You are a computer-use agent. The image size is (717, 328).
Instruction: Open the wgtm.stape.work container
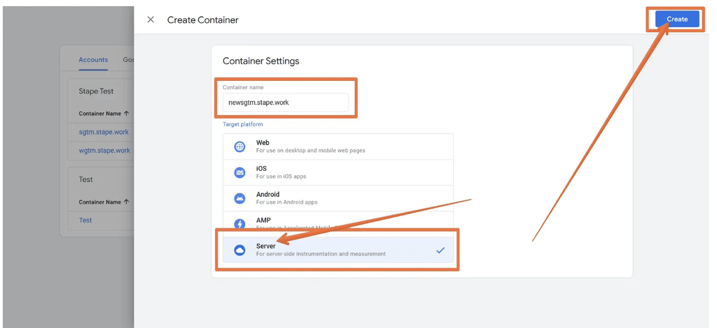[104, 150]
